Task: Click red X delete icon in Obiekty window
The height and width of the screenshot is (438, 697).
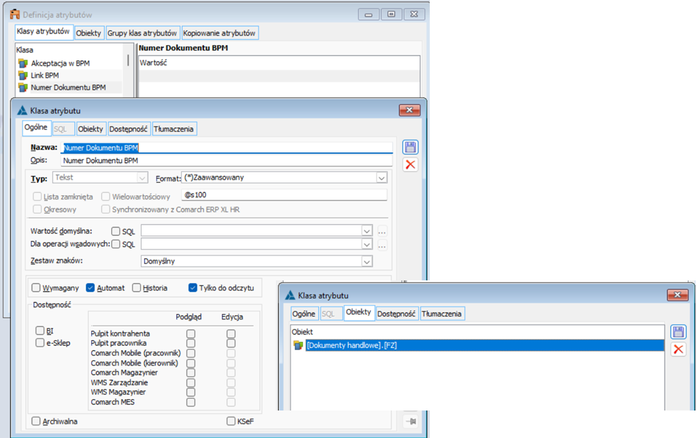Action: [x=678, y=349]
